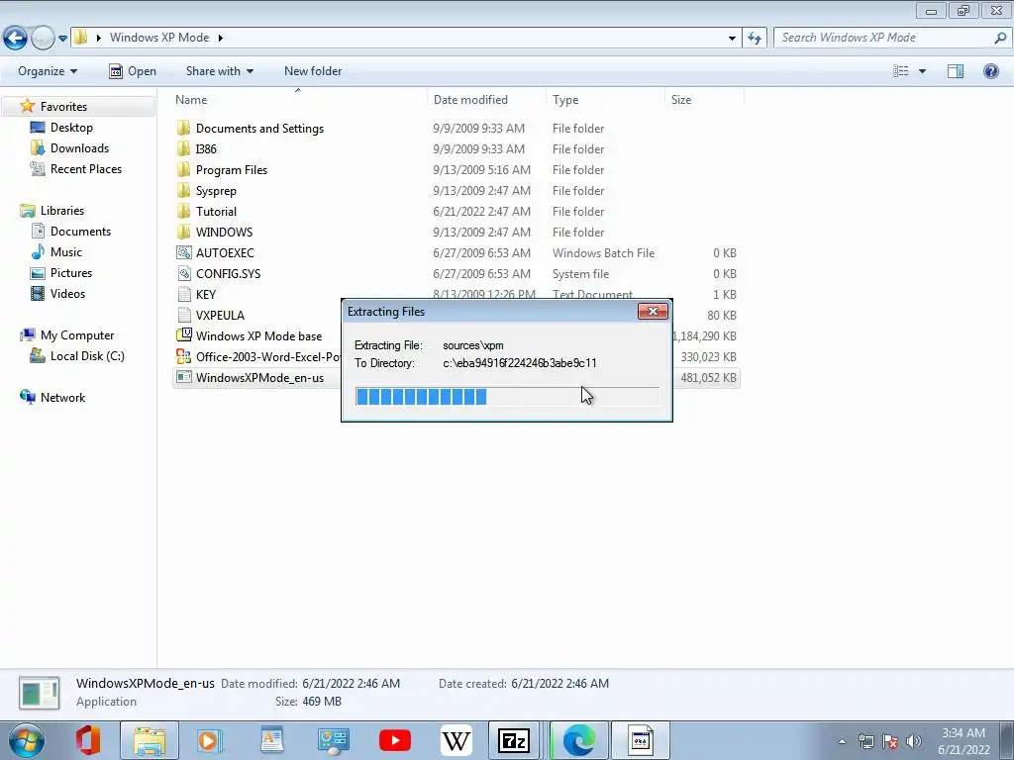Open Downloads in Favorites
Screen dimensions: 1014x760
click(79, 148)
